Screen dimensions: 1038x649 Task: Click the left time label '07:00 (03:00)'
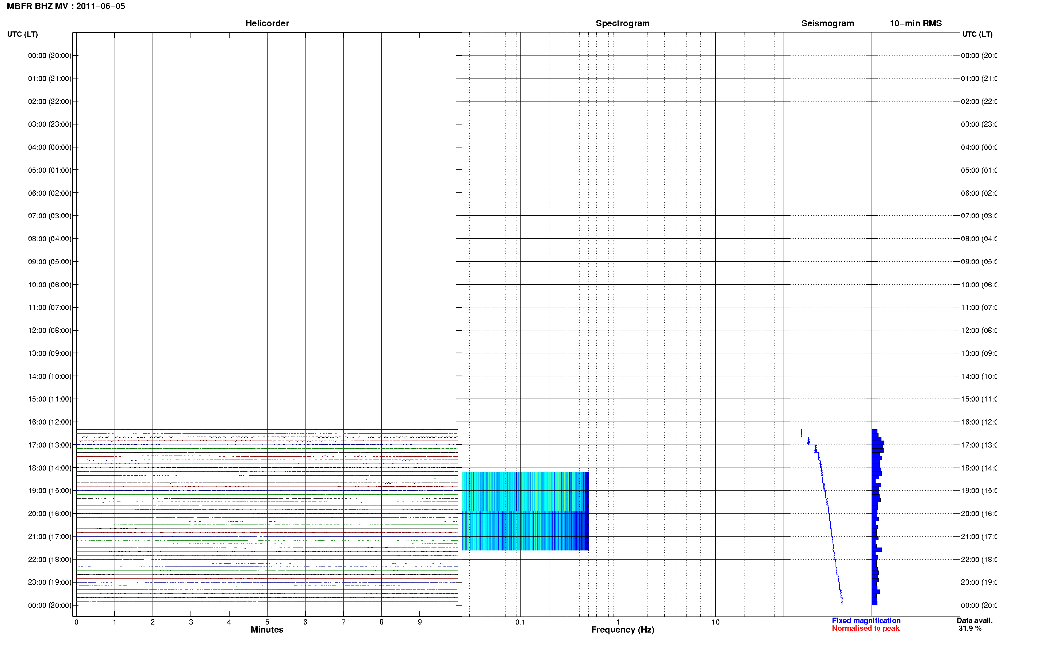pyautogui.click(x=50, y=216)
